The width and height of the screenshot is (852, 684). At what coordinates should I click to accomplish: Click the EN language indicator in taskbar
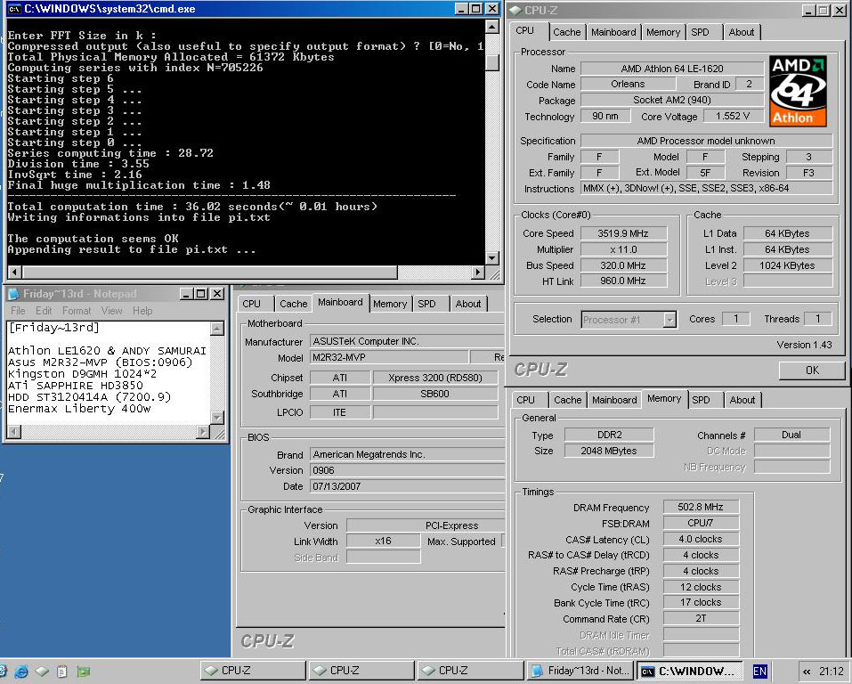click(x=759, y=672)
